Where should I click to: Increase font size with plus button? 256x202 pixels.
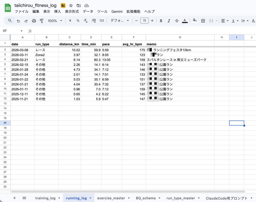coord(152,21)
